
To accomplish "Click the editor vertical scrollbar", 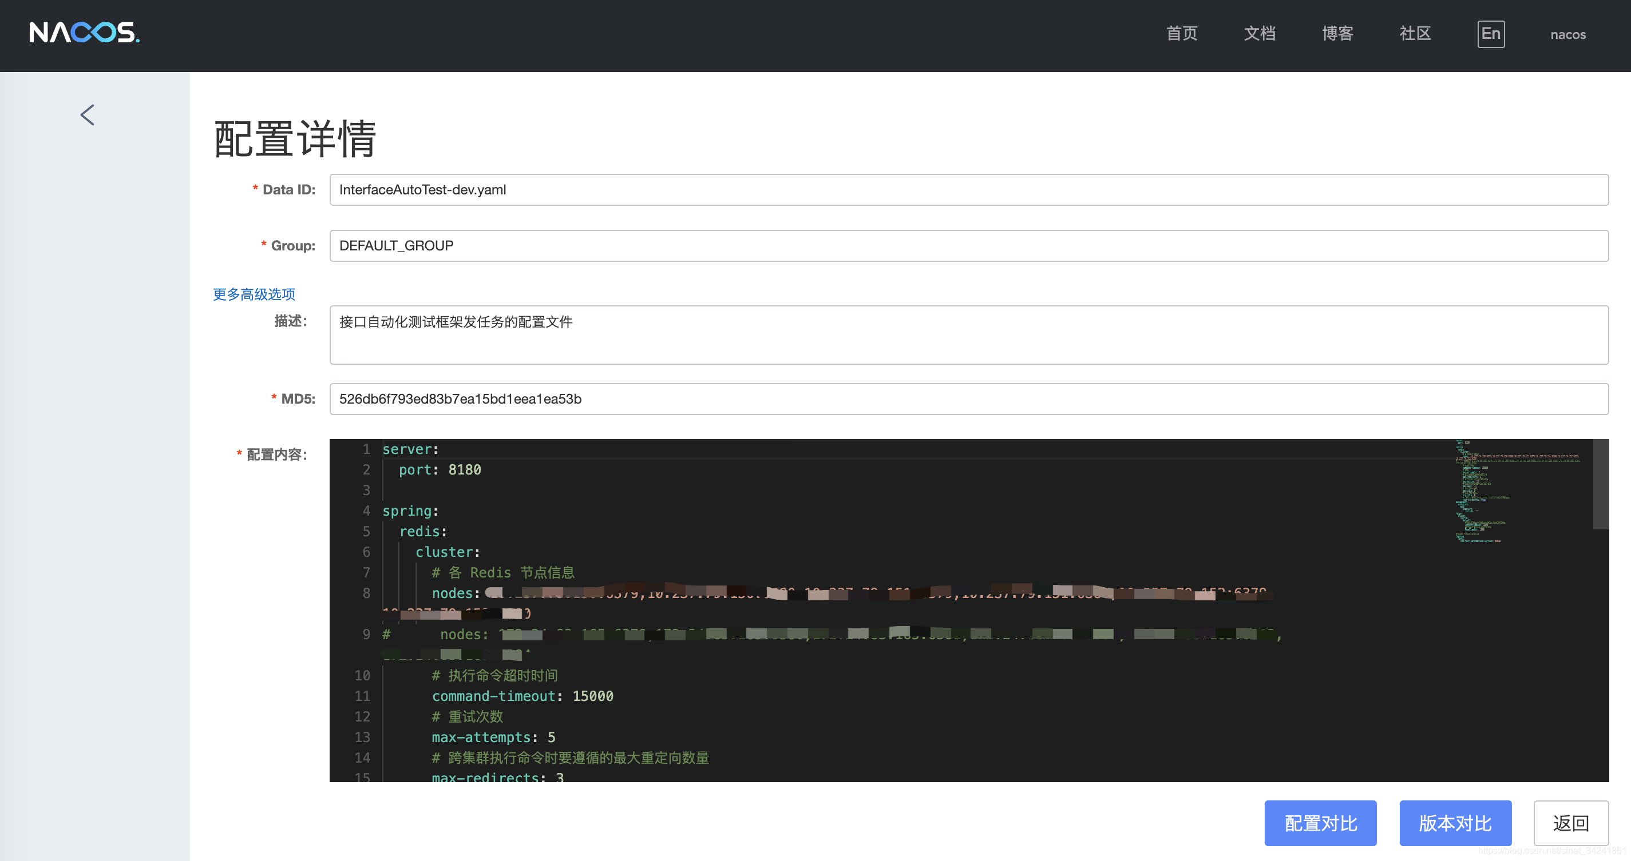I will click(x=1601, y=484).
